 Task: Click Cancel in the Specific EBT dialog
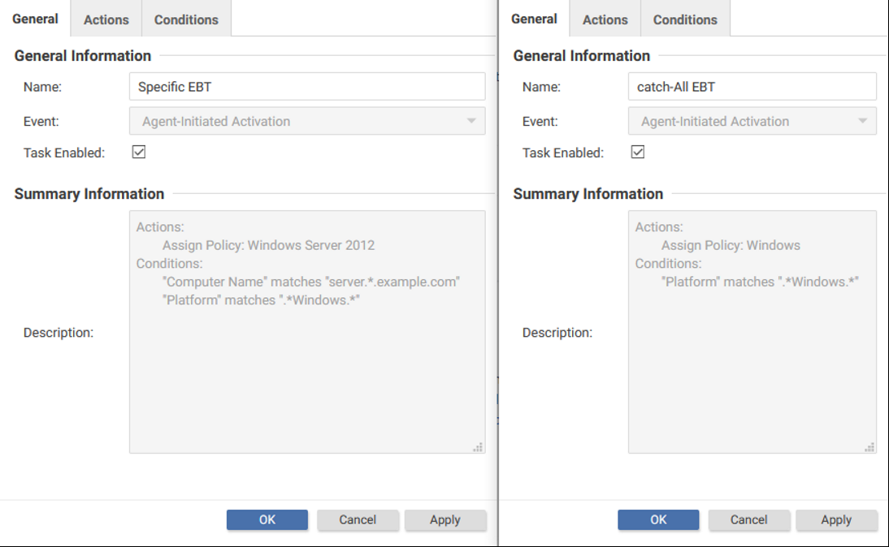pos(358,519)
